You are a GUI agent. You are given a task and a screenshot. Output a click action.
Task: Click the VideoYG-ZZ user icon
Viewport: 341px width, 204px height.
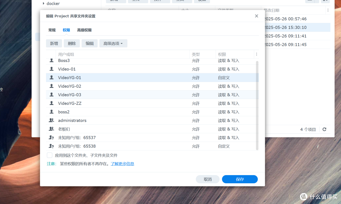point(51,103)
